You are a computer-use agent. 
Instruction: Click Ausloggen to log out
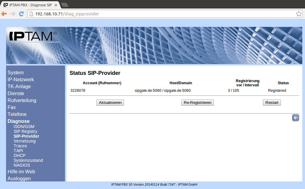pyautogui.click(x=19, y=178)
